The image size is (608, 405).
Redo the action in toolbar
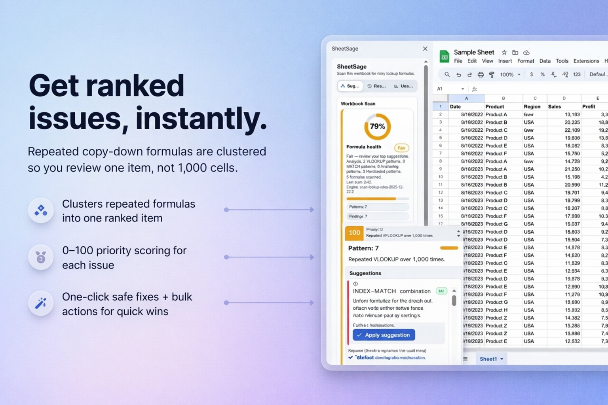tap(469, 74)
